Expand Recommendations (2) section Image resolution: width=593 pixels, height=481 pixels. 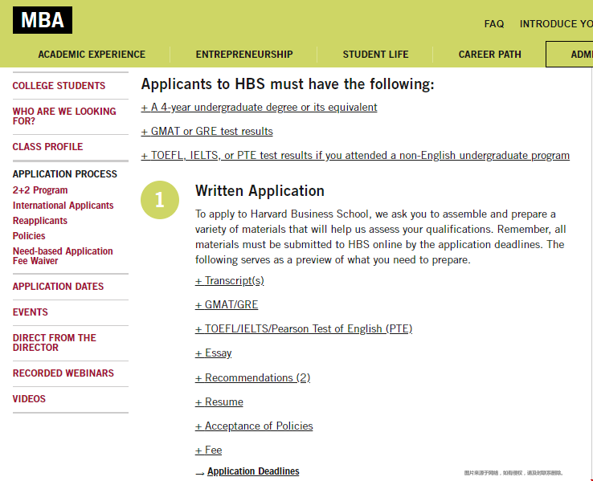[x=252, y=378]
